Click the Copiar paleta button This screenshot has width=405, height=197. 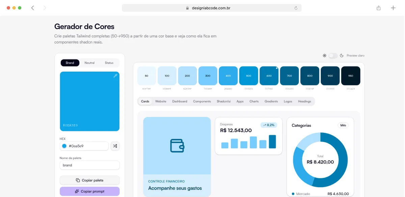click(x=89, y=180)
